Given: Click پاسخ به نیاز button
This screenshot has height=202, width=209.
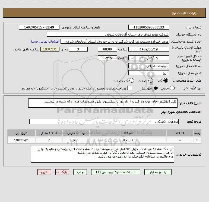Looking at the screenshot, I should (158, 172).
